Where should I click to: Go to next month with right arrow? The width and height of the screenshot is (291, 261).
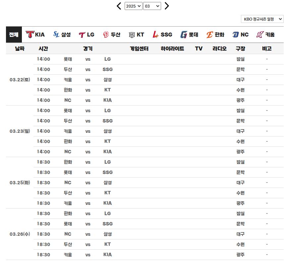(x=167, y=6)
